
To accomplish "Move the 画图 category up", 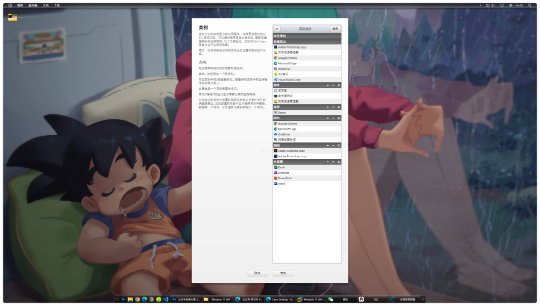I will [327, 145].
